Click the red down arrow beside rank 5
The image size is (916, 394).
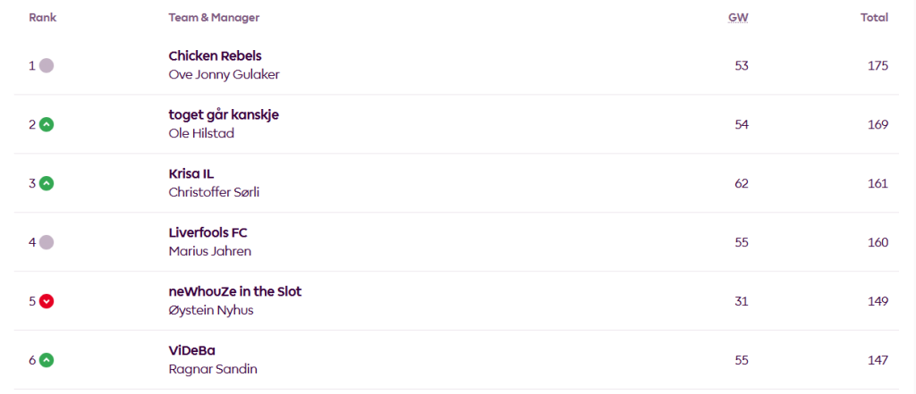tap(47, 301)
